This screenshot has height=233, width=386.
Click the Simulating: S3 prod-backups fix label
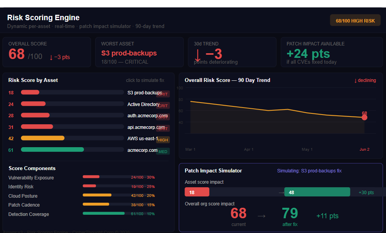tap(309, 171)
